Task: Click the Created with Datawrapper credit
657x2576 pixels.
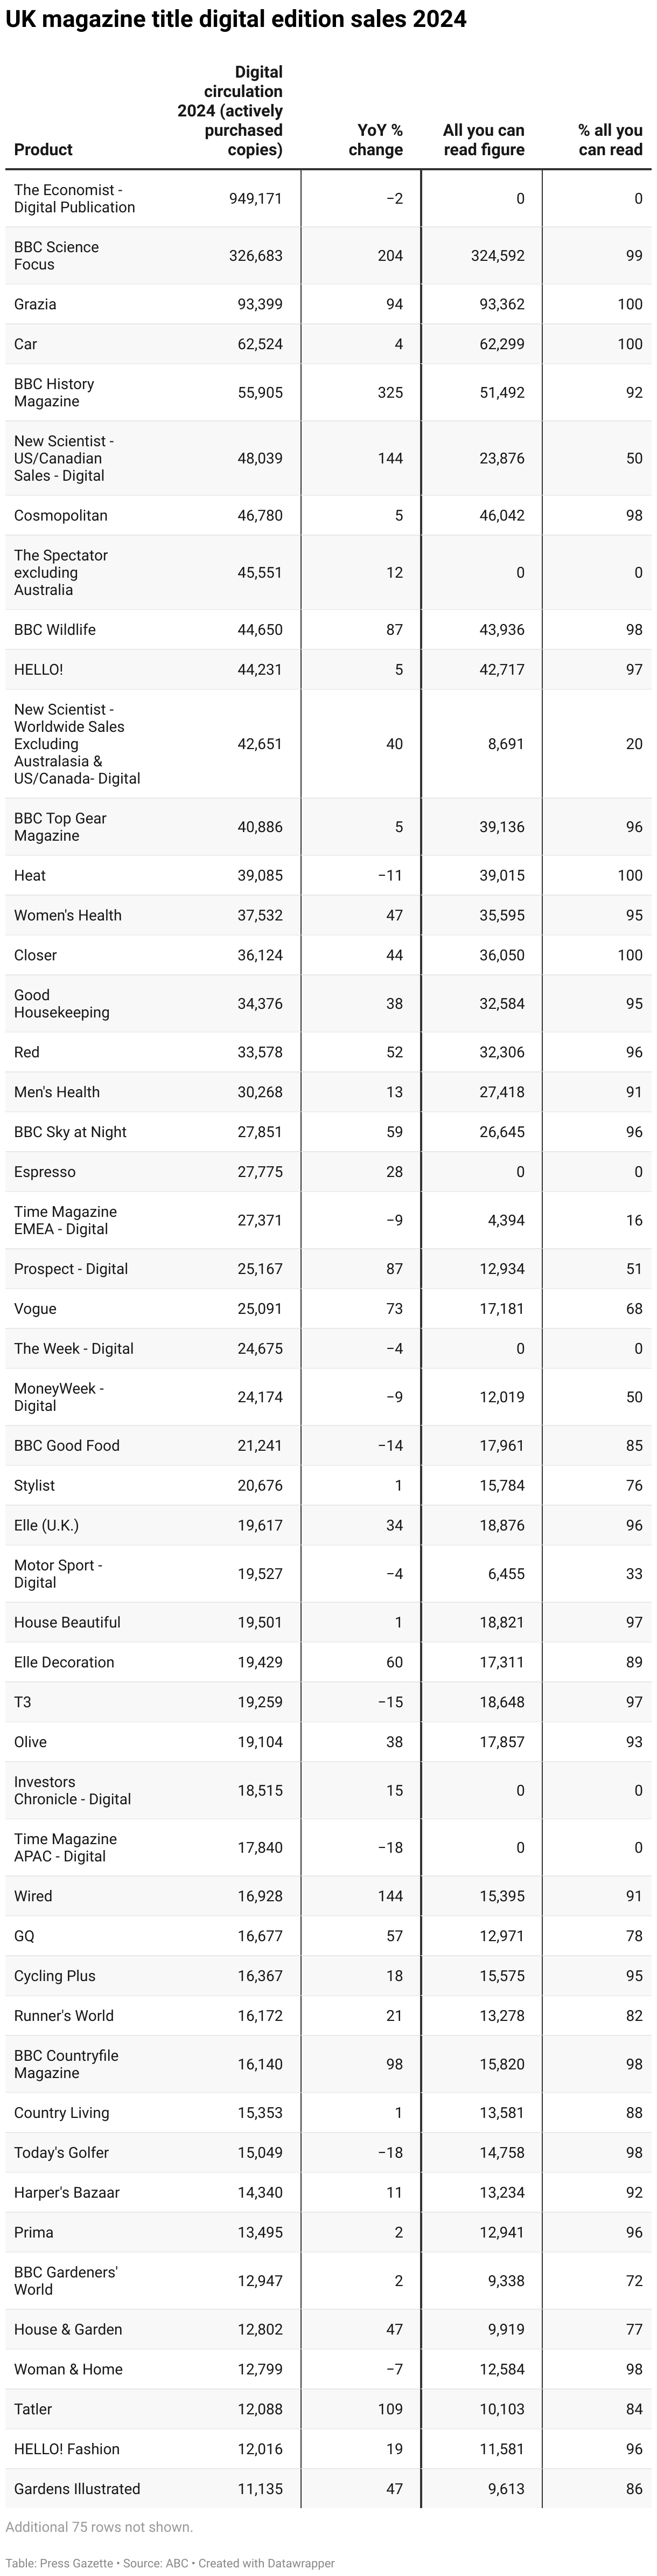Action: 266,2563
